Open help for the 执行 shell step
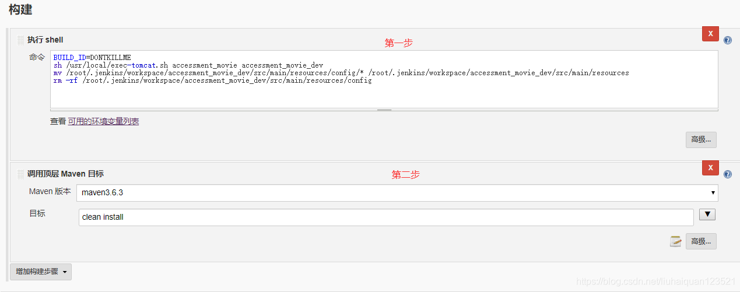740x292 pixels. (728, 40)
